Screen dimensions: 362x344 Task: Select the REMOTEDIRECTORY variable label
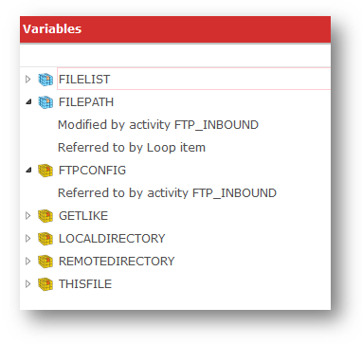click(x=117, y=262)
